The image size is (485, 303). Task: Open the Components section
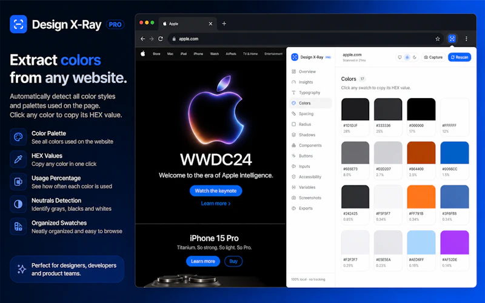tap(311, 145)
